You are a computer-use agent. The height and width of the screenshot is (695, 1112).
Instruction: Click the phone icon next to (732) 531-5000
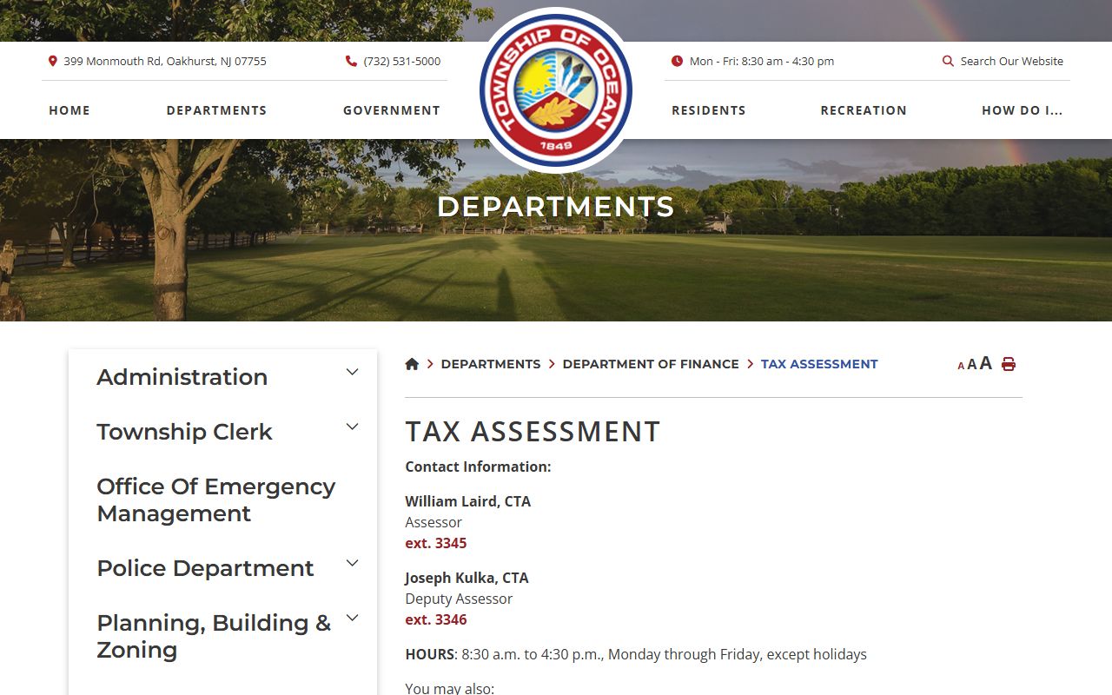pyautogui.click(x=351, y=61)
